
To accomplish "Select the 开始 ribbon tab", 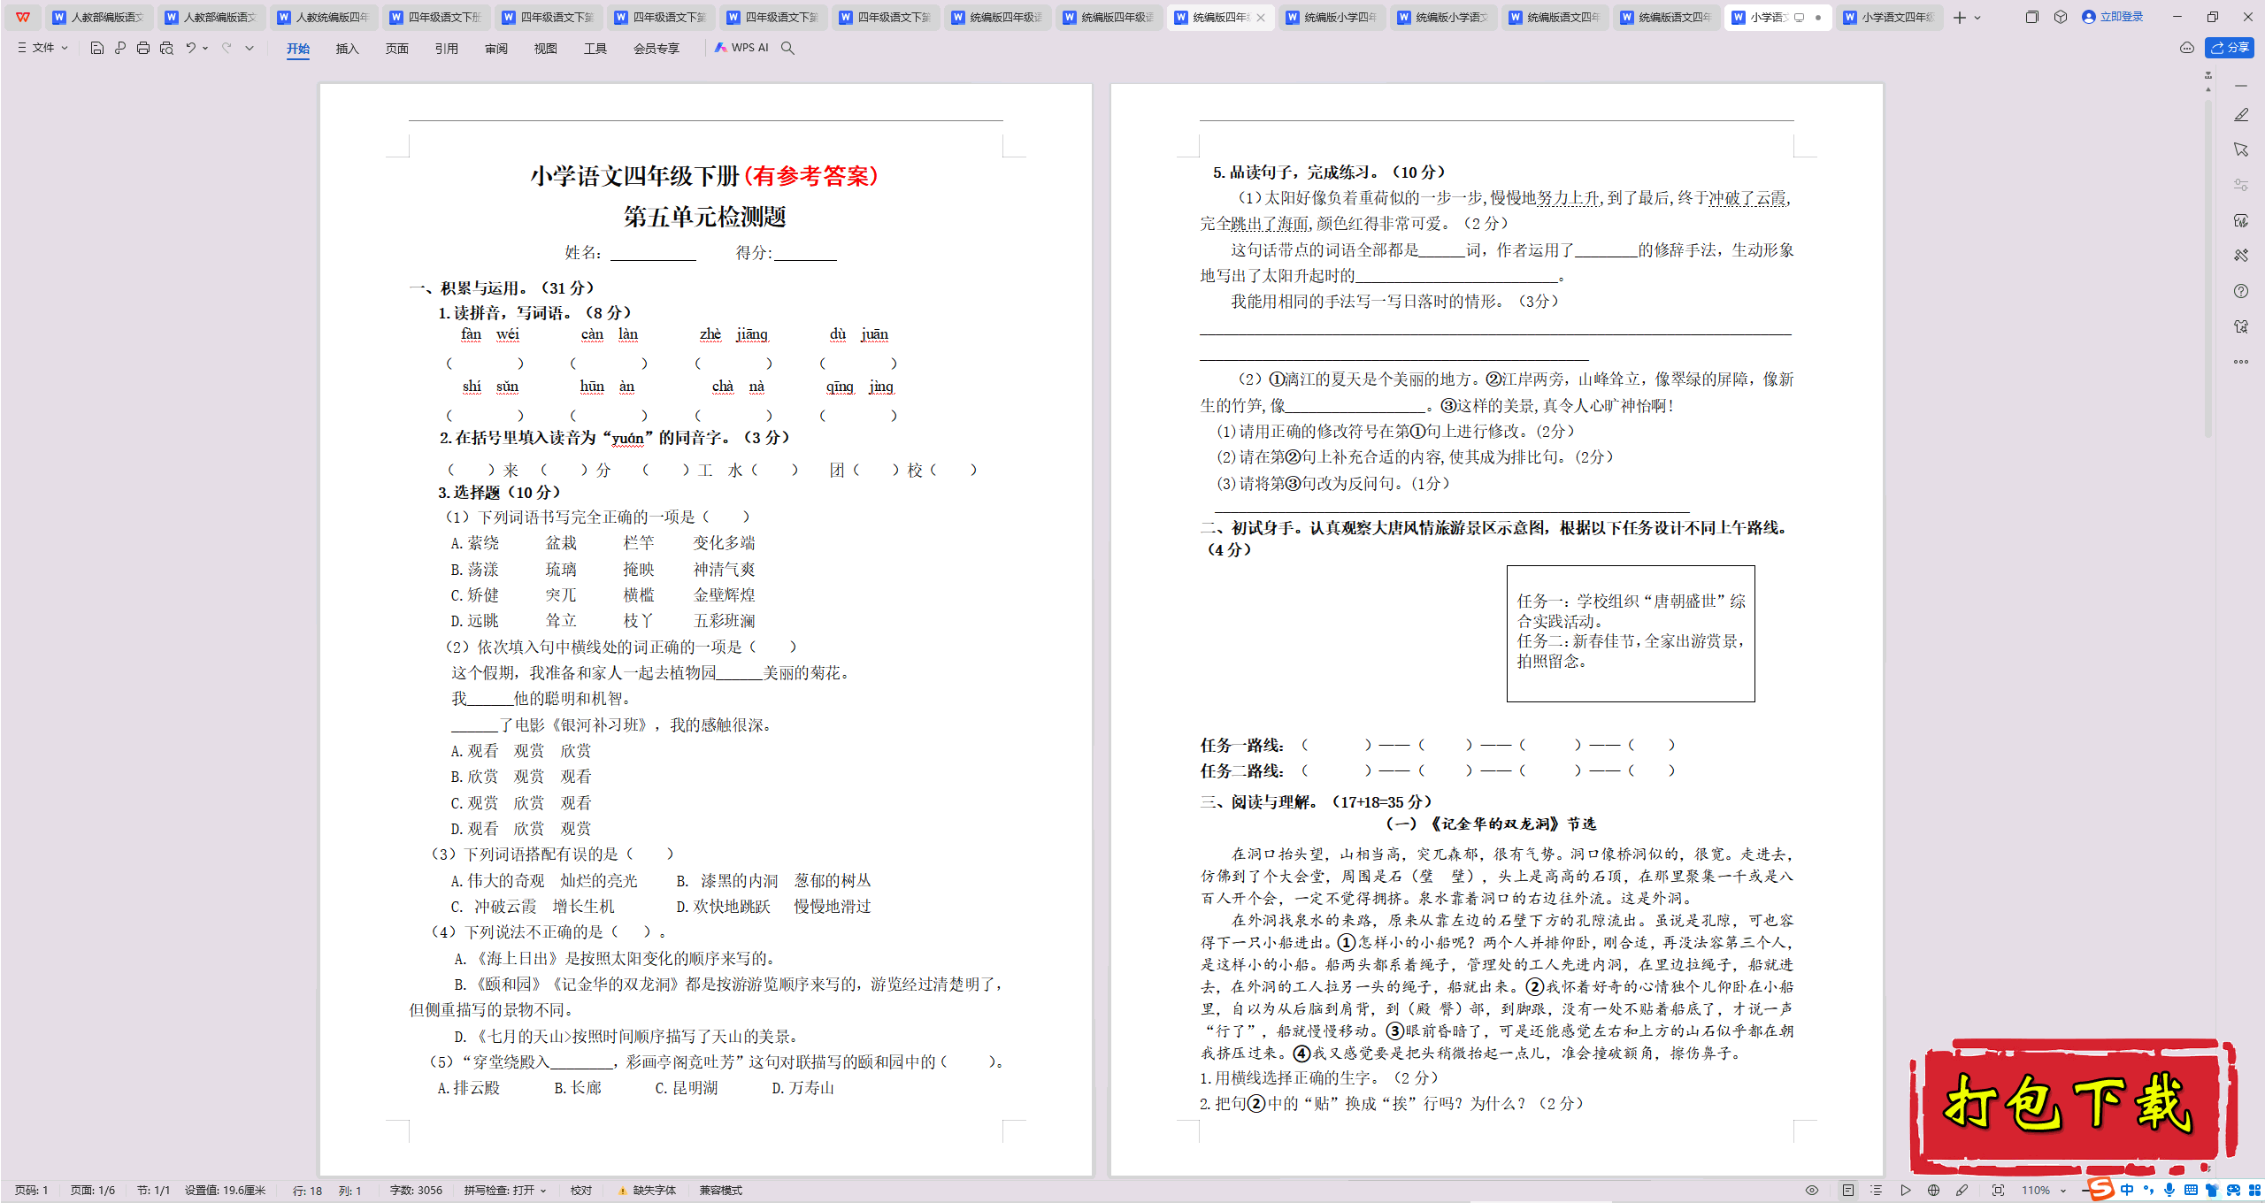I will [x=297, y=49].
